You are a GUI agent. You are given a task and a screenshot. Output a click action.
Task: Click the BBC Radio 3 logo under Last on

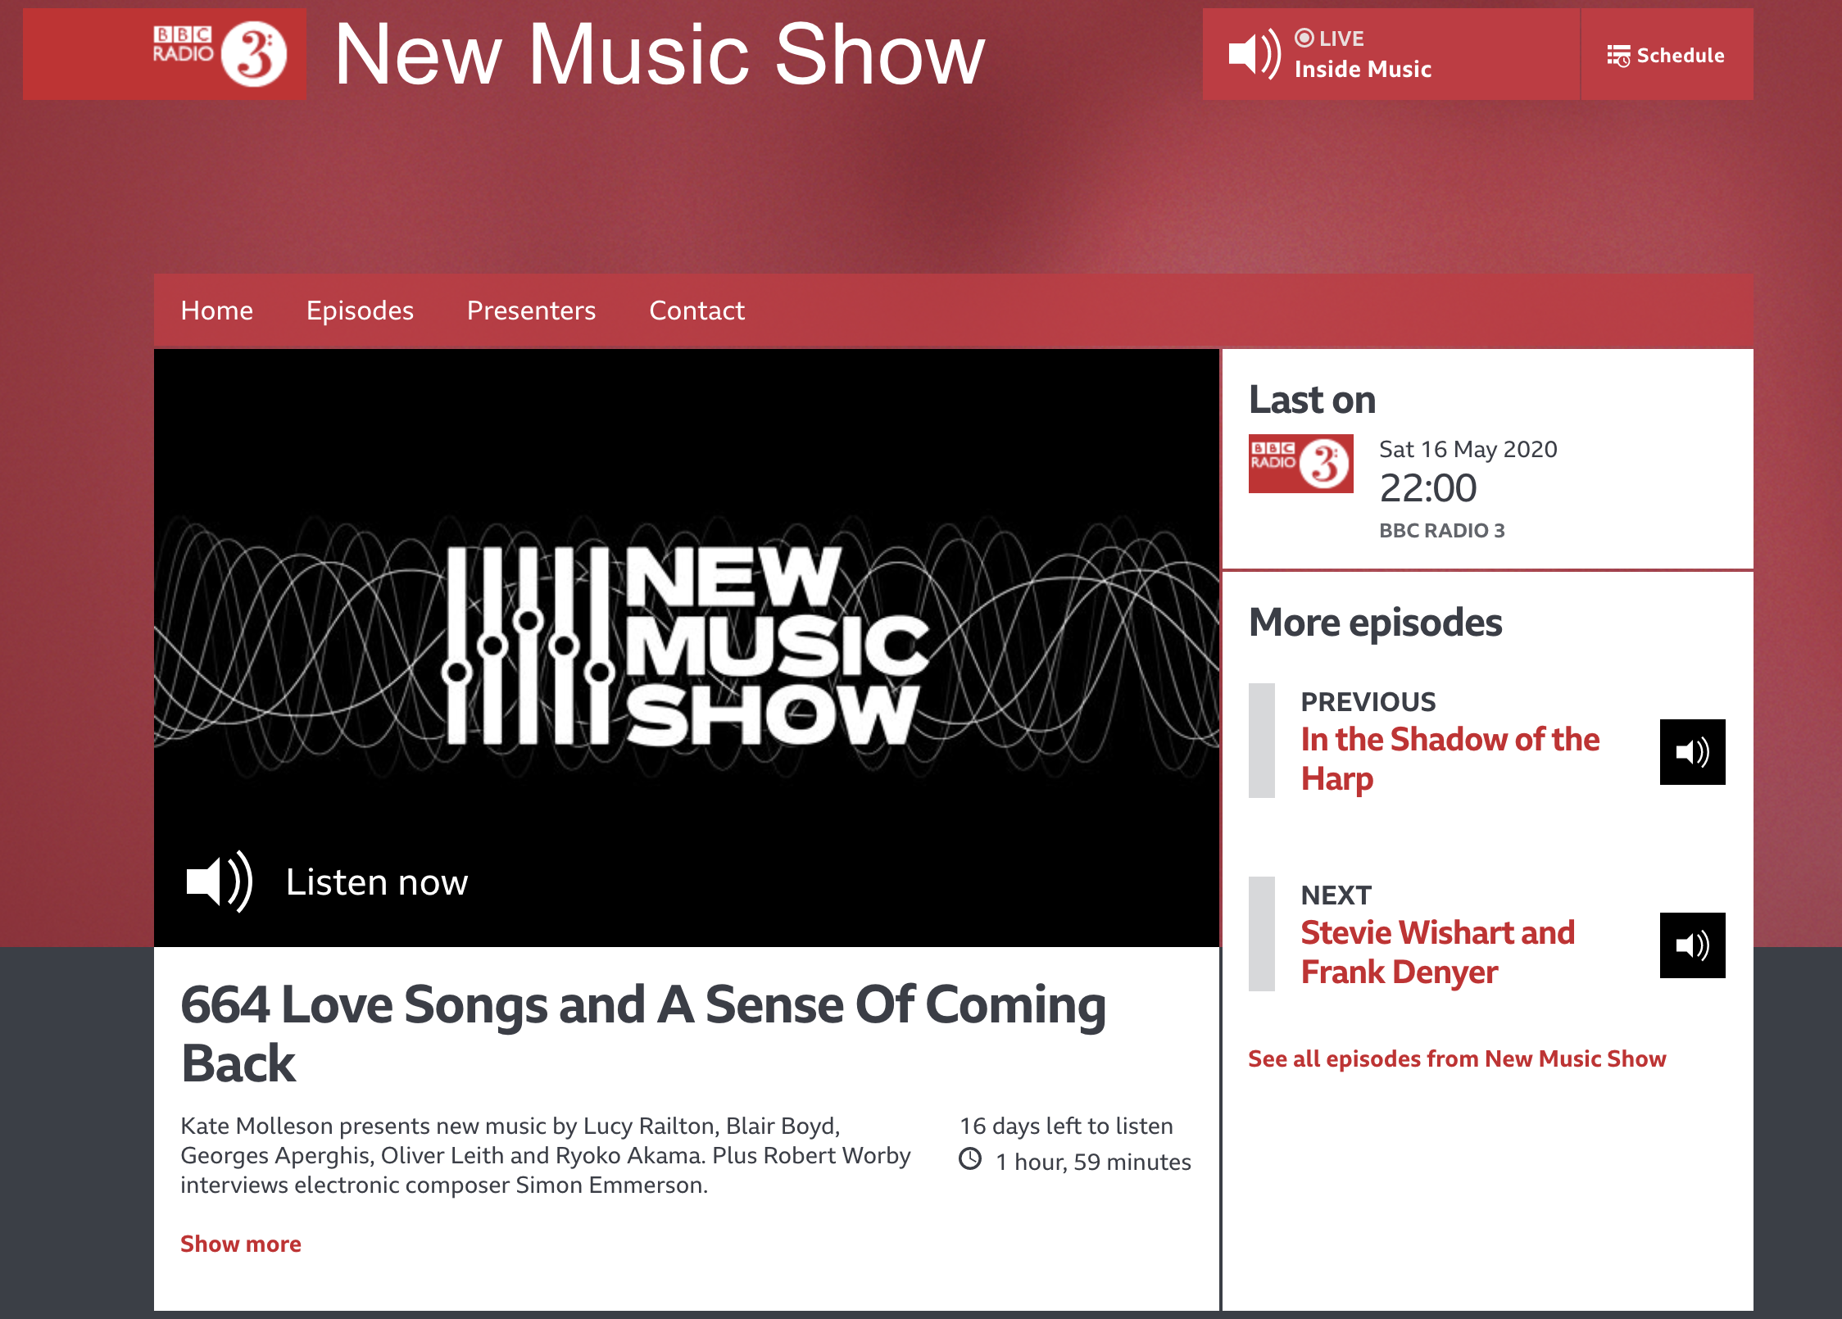click(x=1300, y=464)
